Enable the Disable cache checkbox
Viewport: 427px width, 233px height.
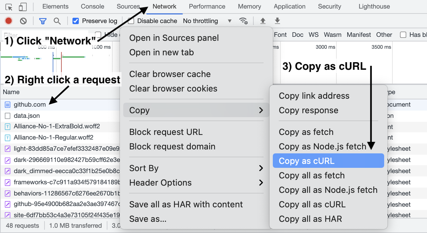tap(131, 21)
